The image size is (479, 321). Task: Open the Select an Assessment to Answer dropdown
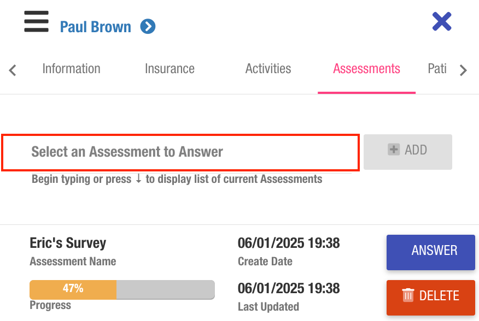click(180, 152)
